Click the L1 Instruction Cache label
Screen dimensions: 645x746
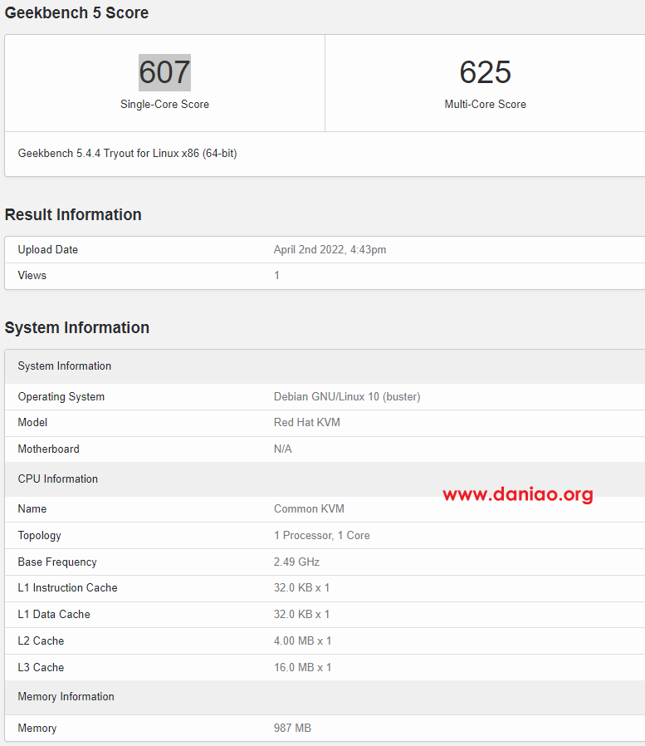pyautogui.click(x=67, y=588)
